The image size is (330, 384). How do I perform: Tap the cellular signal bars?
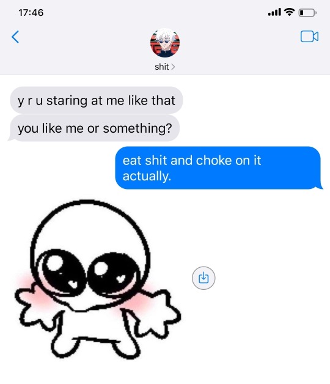274,12
